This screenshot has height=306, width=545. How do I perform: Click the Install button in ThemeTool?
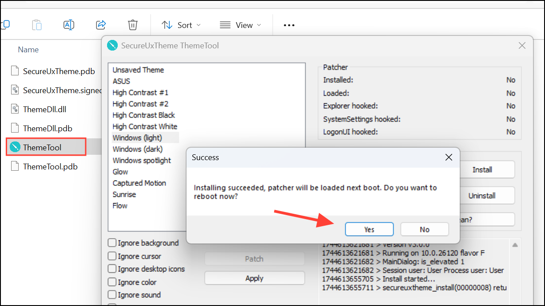(x=482, y=169)
